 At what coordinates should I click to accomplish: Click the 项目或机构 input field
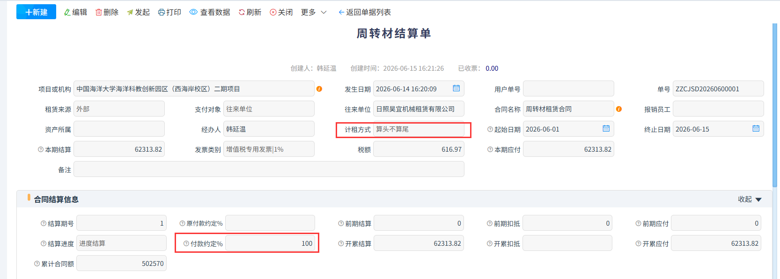pyautogui.click(x=194, y=88)
